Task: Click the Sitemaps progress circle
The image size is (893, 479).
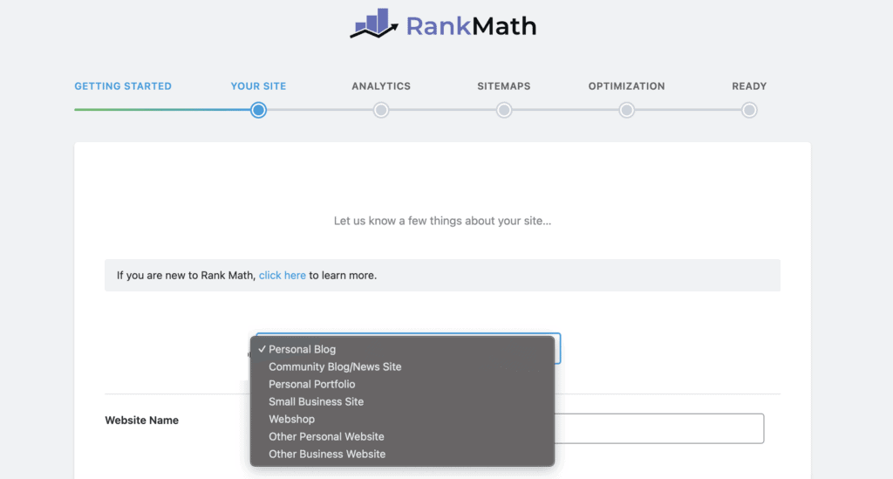Action: (x=504, y=110)
